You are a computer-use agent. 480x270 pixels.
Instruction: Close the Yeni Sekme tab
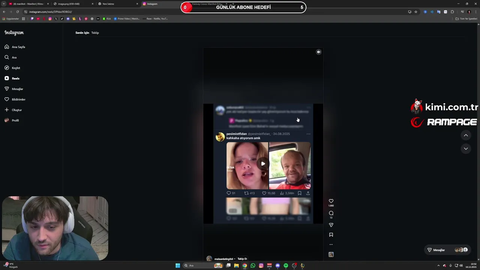point(137,4)
